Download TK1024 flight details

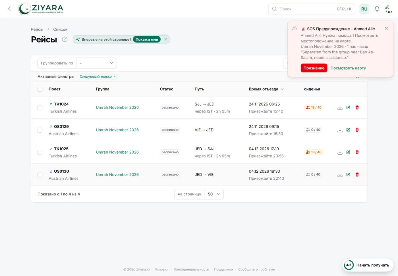(x=340, y=107)
